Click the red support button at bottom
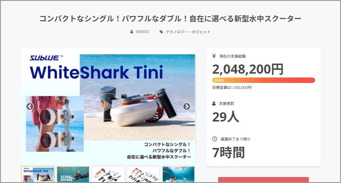The width and height of the screenshot is (341, 183). pos(264,180)
